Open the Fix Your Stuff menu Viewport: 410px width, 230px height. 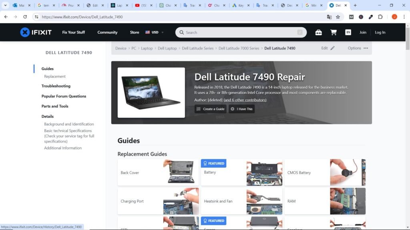click(73, 32)
